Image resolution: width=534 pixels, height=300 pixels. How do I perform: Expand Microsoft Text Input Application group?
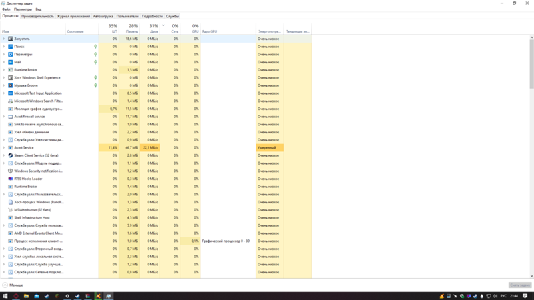[x=4, y=93]
